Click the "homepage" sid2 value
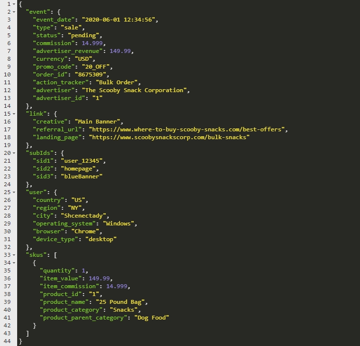 pyautogui.click(x=78, y=169)
